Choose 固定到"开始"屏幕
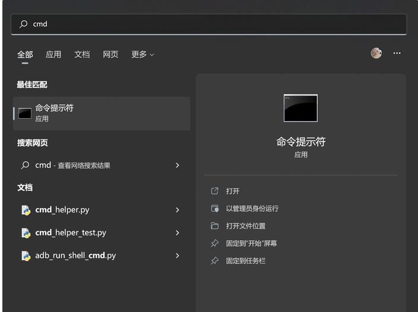418x312 pixels. [x=251, y=243]
